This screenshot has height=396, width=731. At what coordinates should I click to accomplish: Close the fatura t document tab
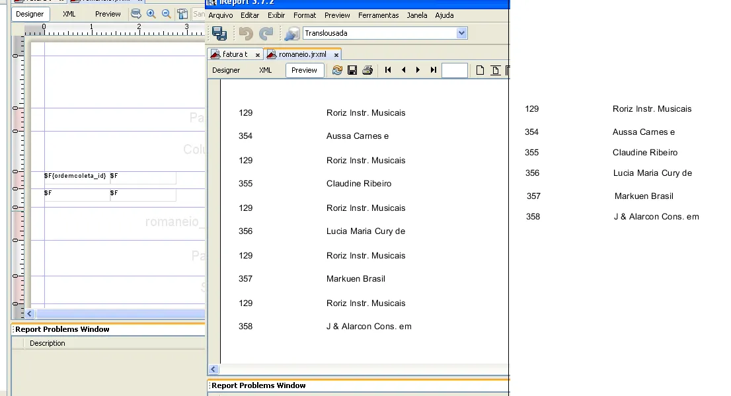(257, 55)
